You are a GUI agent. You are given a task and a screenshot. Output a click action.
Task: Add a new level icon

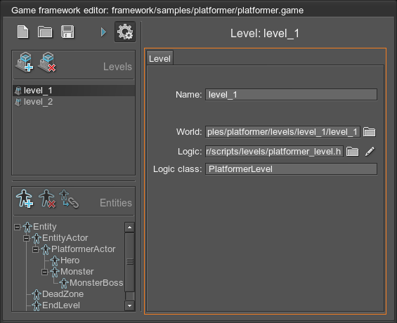pyautogui.click(x=25, y=62)
